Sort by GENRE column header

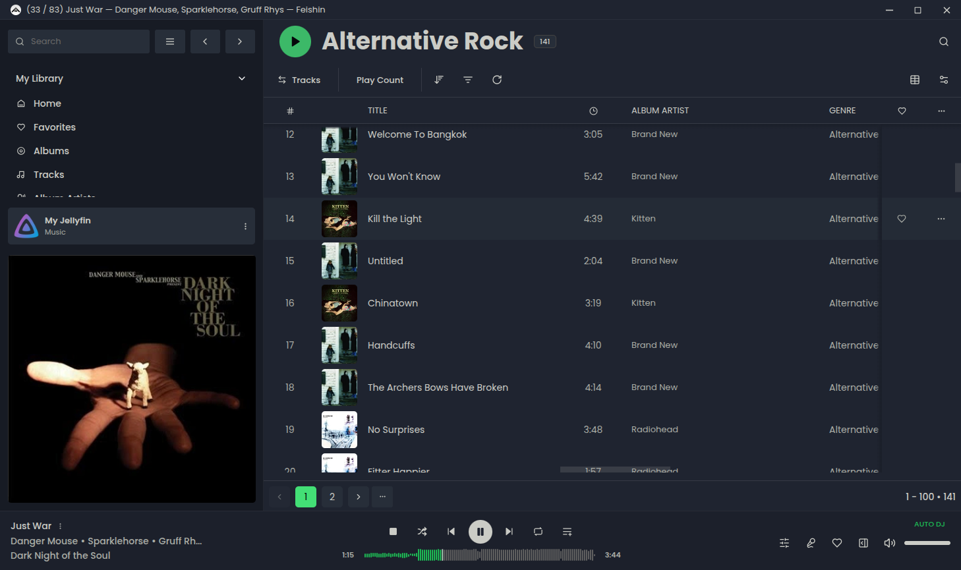tap(842, 111)
